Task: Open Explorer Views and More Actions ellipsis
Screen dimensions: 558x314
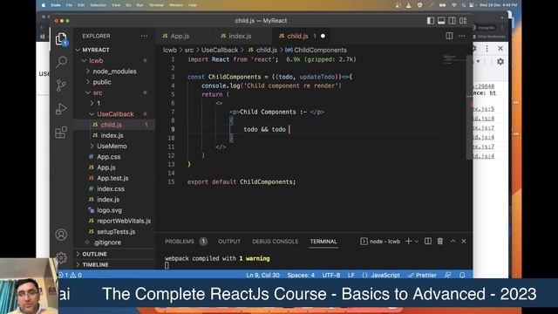Action: click(144, 36)
